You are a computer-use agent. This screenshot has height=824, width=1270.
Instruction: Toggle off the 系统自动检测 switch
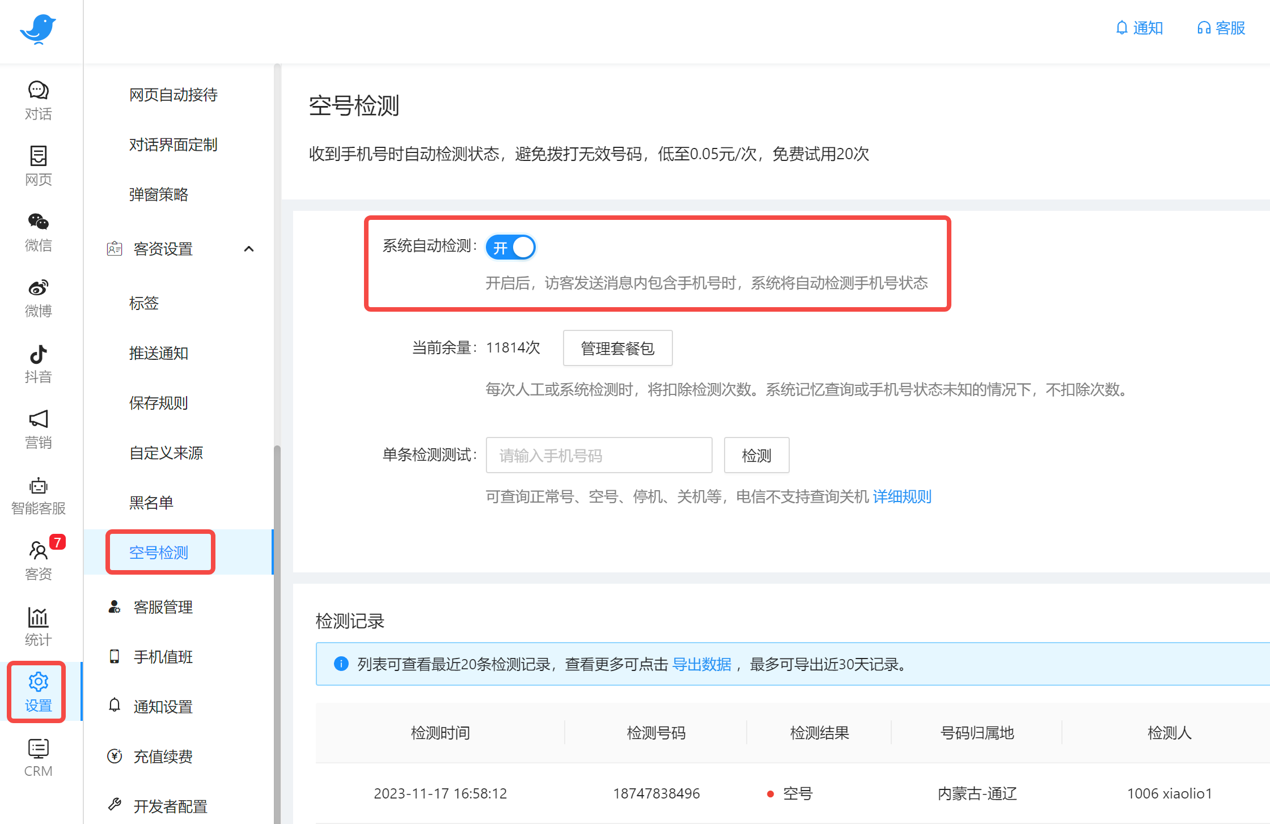click(510, 247)
